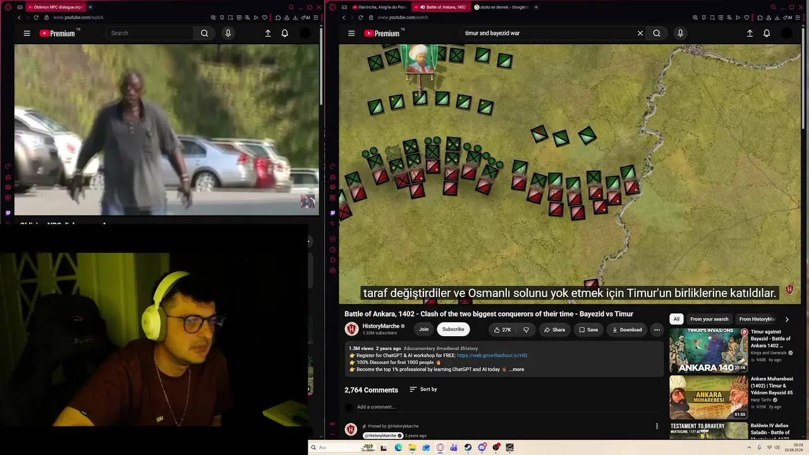Run search with magnifier in right window
This screenshot has height=455, width=809.
pos(657,33)
